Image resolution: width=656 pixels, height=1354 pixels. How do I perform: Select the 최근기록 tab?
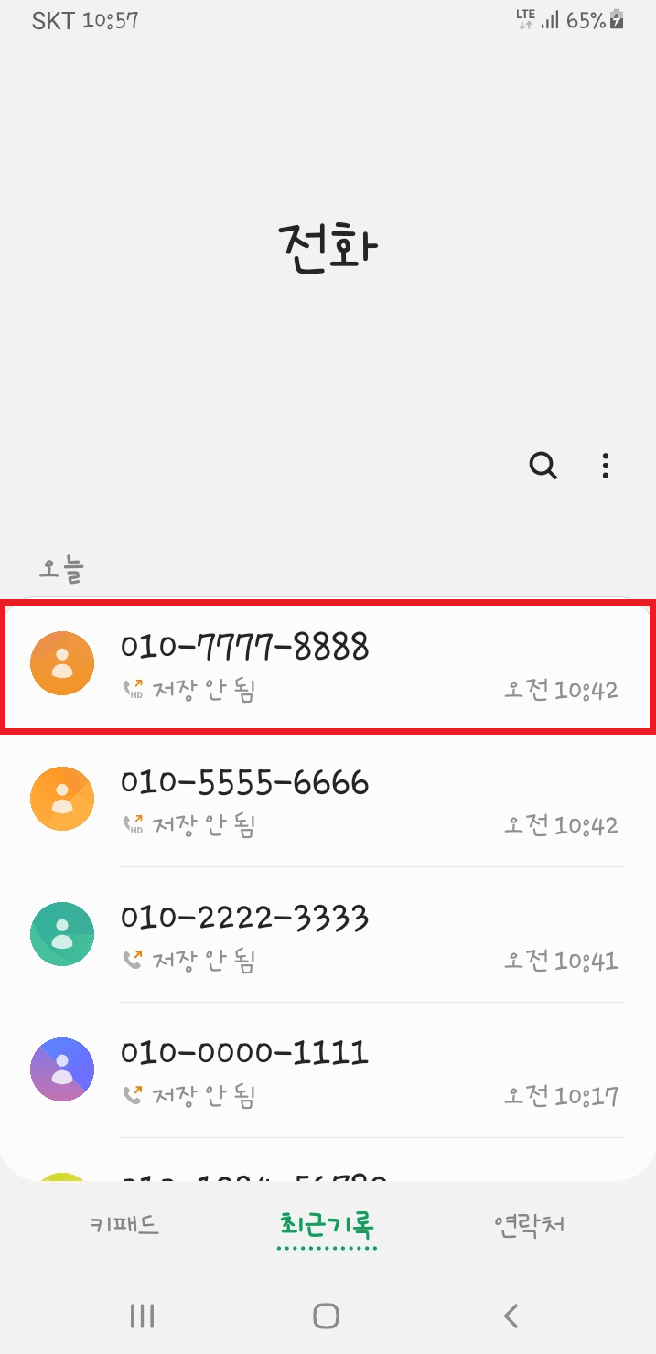click(x=328, y=1225)
